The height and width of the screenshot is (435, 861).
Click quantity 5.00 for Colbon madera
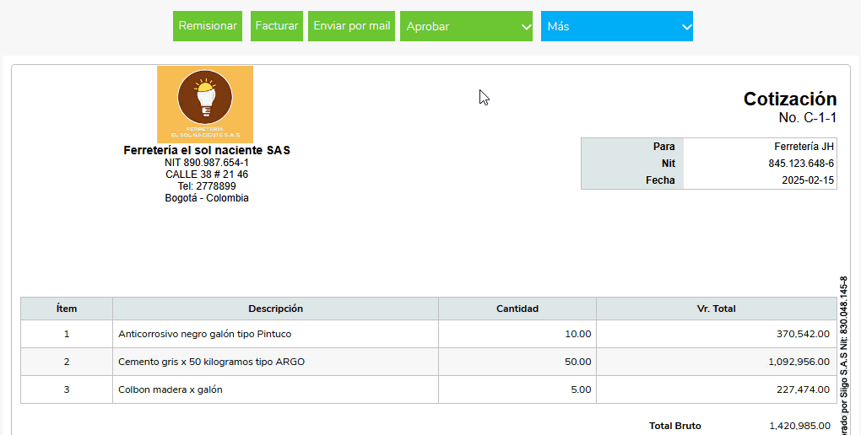coord(581,389)
